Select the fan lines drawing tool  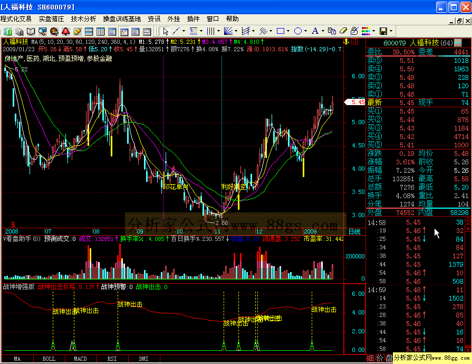pos(228,31)
